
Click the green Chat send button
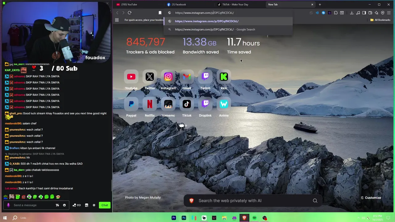[105, 205]
